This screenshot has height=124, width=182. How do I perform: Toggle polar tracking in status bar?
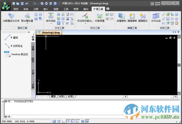coord(68,121)
